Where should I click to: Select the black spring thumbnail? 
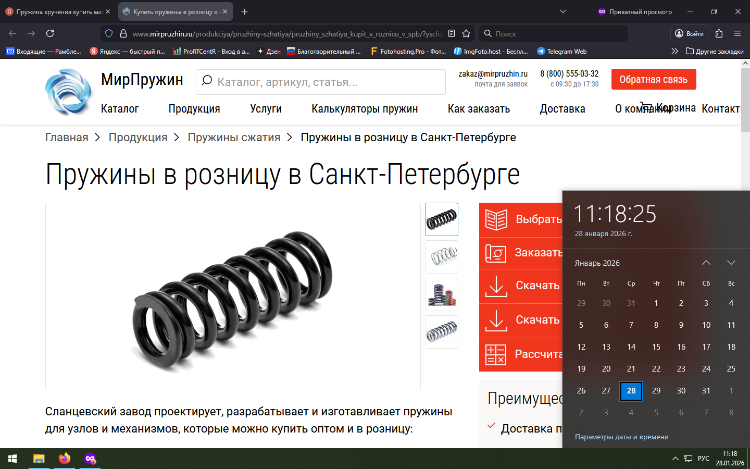click(442, 219)
